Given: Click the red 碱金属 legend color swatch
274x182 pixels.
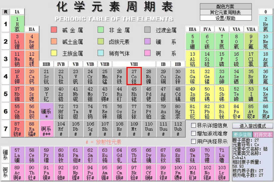Looking at the screenshot, I should click(x=54, y=30).
